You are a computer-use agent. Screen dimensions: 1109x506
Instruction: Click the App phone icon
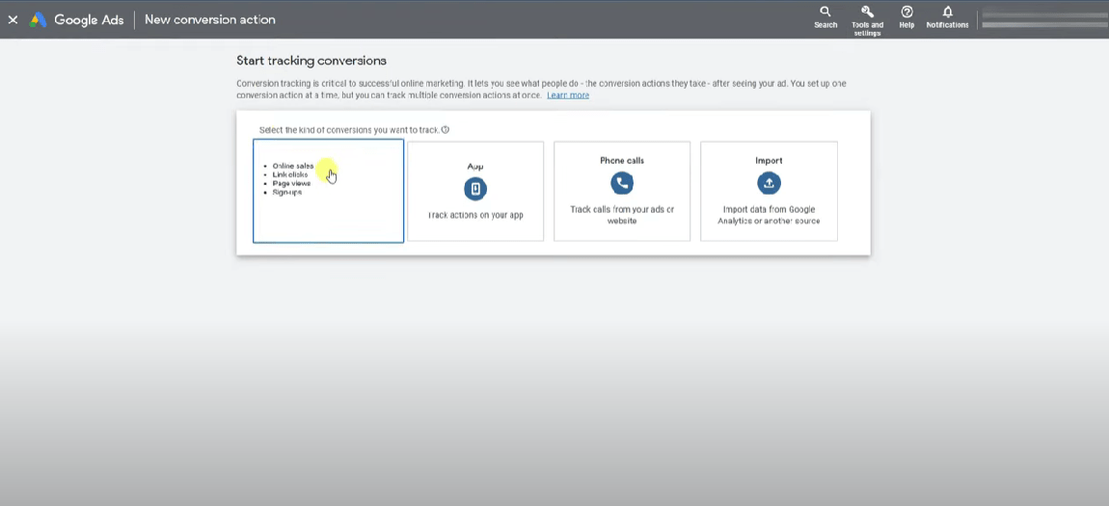pos(475,189)
